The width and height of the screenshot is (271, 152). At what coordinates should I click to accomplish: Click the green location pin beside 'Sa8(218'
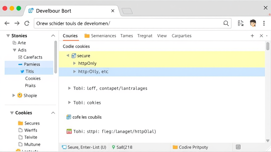point(114,147)
